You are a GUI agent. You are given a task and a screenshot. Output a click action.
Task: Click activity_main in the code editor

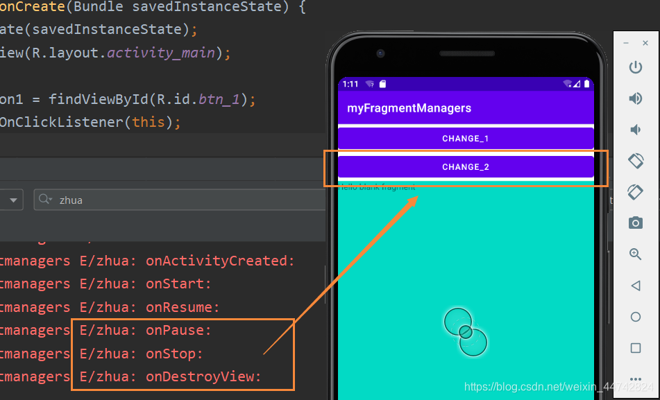[161, 53]
